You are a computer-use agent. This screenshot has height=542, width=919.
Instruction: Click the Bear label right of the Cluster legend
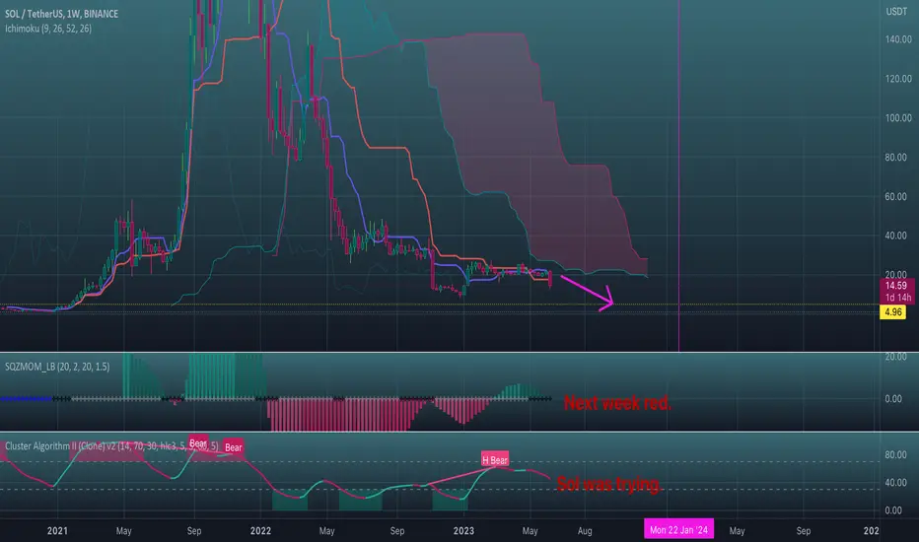click(x=234, y=447)
